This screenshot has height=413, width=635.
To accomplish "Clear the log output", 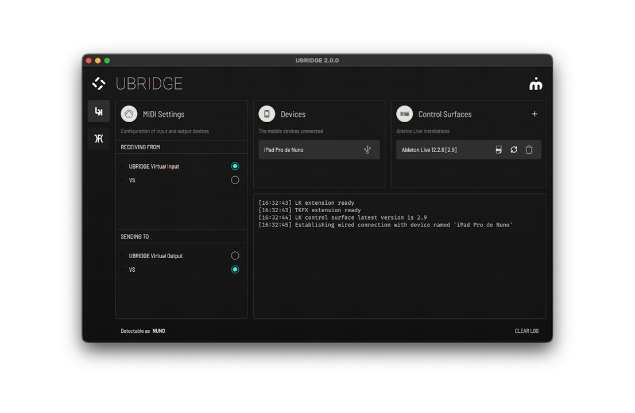I will tap(526, 331).
